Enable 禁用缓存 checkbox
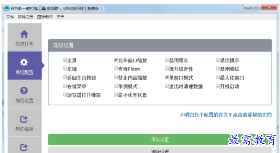The width and height of the screenshot is (280, 153). coord(167,60)
